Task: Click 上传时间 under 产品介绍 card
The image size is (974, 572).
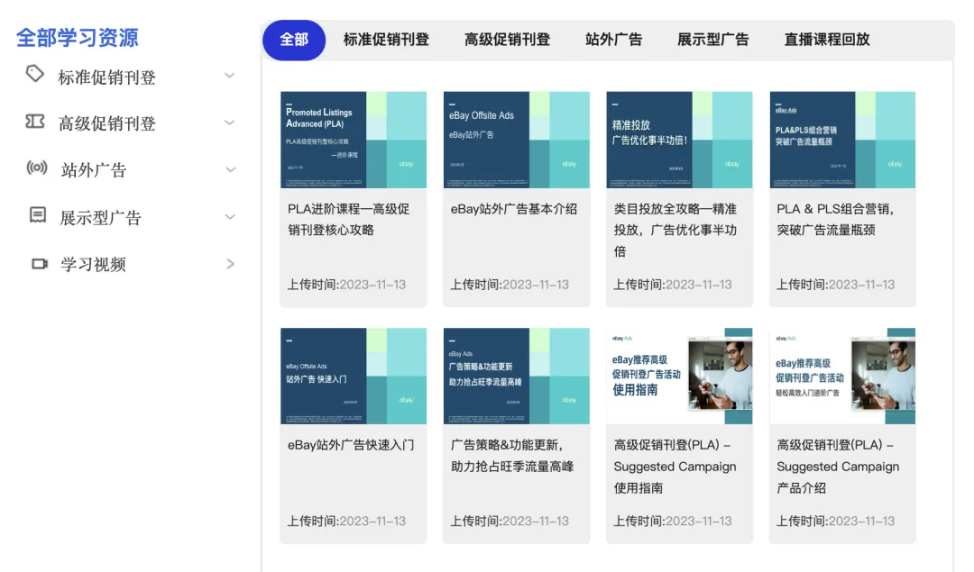Action: point(835,522)
